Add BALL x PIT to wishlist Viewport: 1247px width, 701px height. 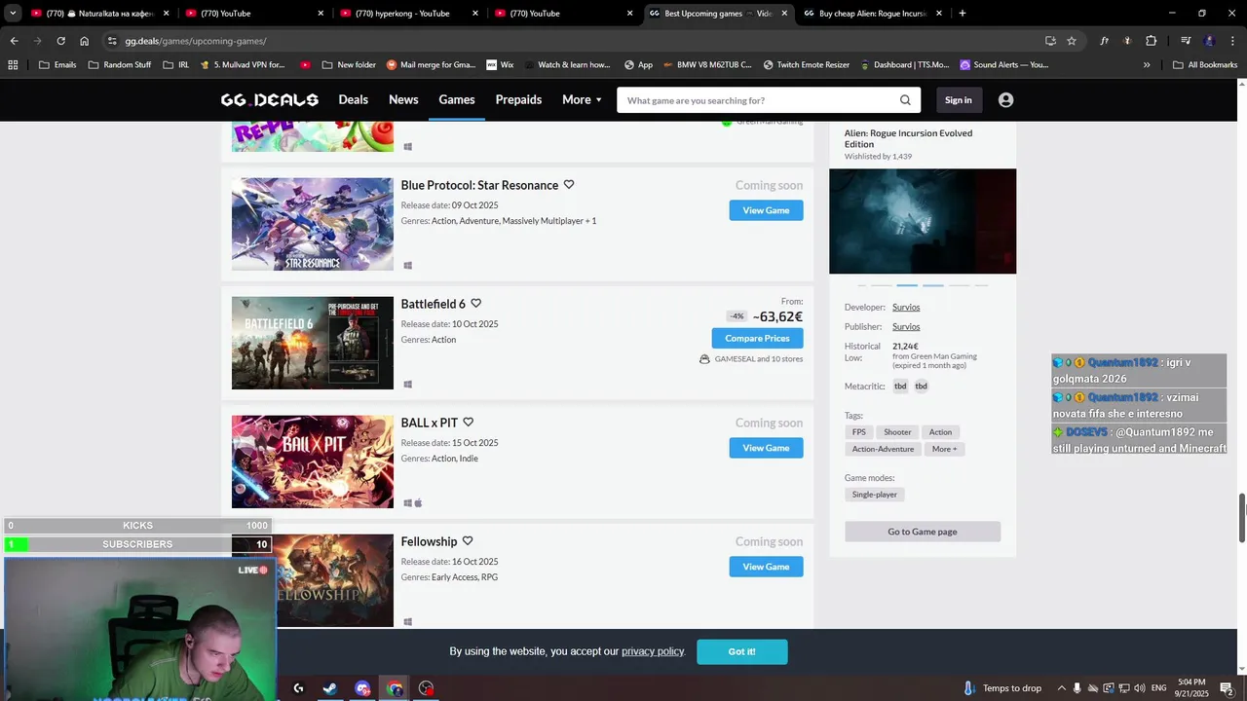(x=468, y=423)
